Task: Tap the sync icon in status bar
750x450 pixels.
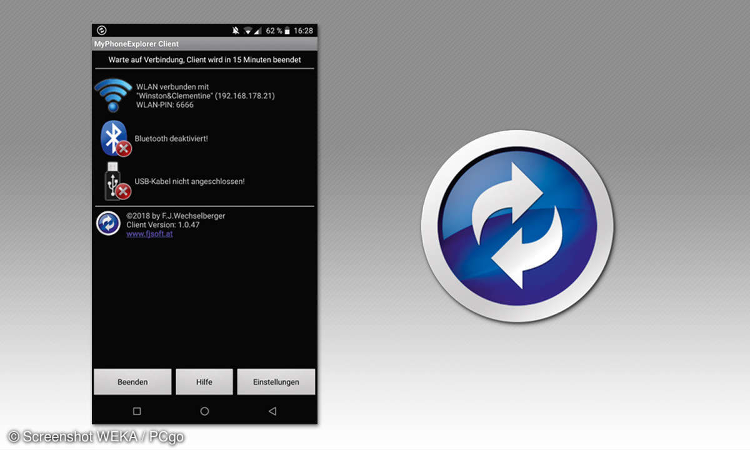Action: pos(102,30)
